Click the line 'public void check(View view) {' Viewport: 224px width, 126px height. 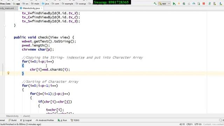tap(44, 37)
